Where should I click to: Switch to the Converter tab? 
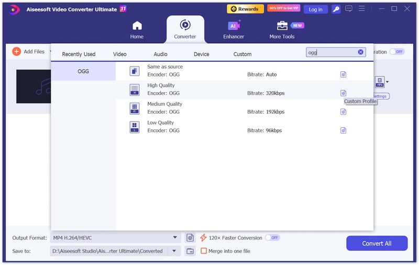coord(185,29)
